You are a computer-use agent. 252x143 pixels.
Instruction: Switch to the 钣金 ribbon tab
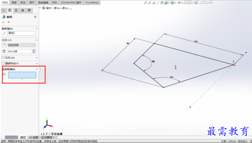tap(23, 3)
